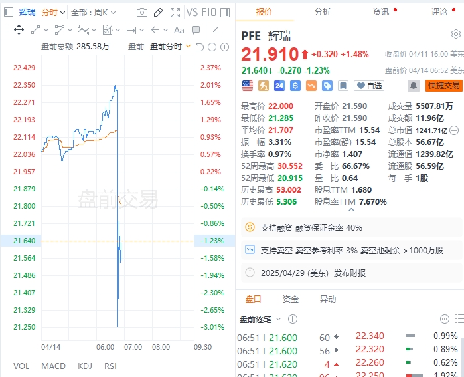Screen dimensions: 464x377
Task: Click the 2025/04/29 发布财报 earnings notice
Action: point(312,273)
